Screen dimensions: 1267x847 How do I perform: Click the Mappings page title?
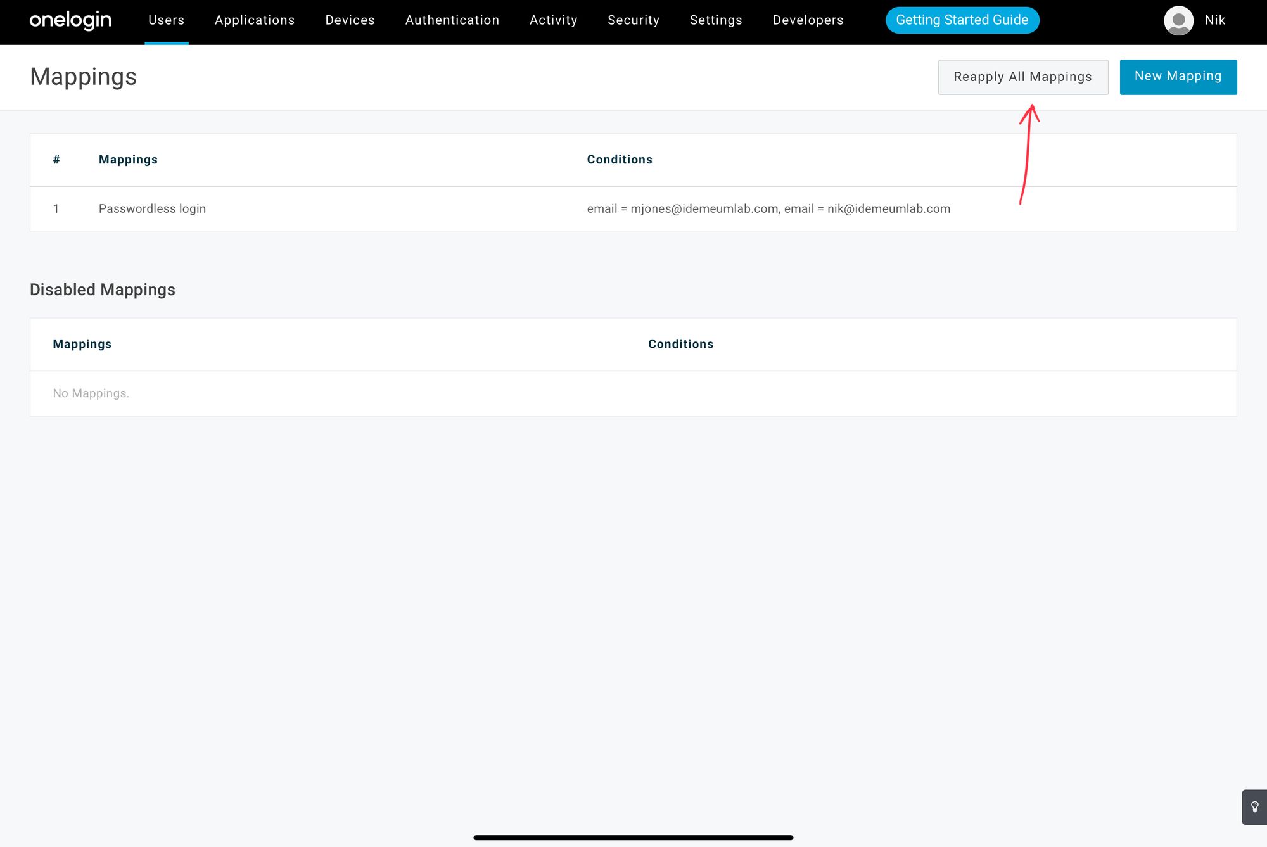(84, 77)
